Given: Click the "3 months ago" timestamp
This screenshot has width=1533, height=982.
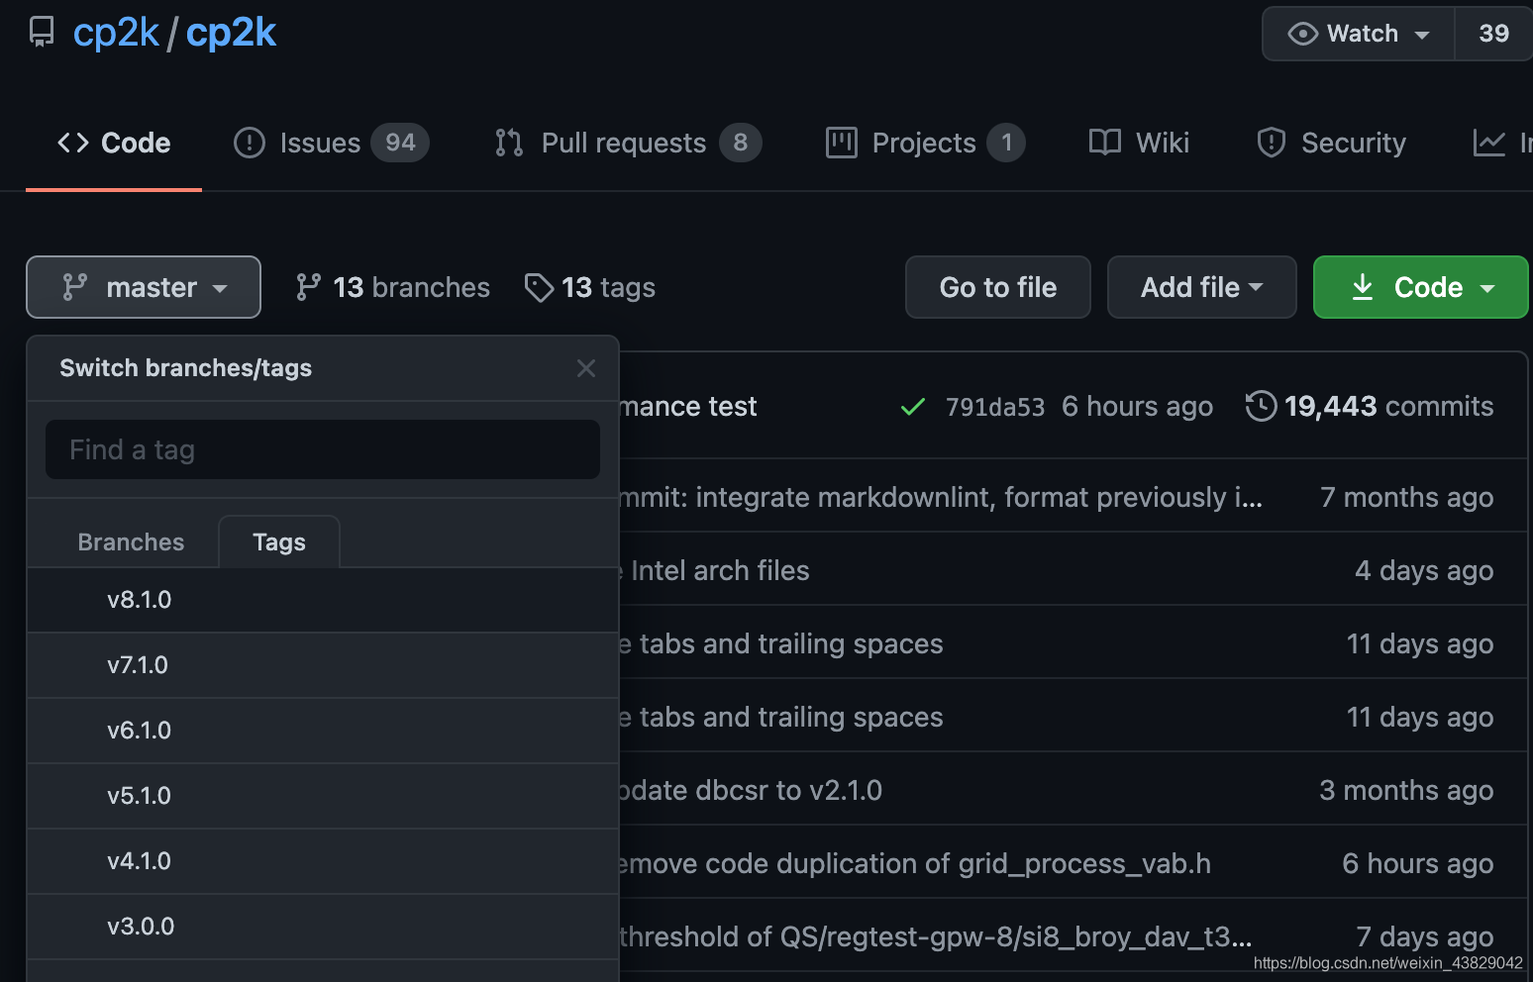Looking at the screenshot, I should click(1406, 790).
